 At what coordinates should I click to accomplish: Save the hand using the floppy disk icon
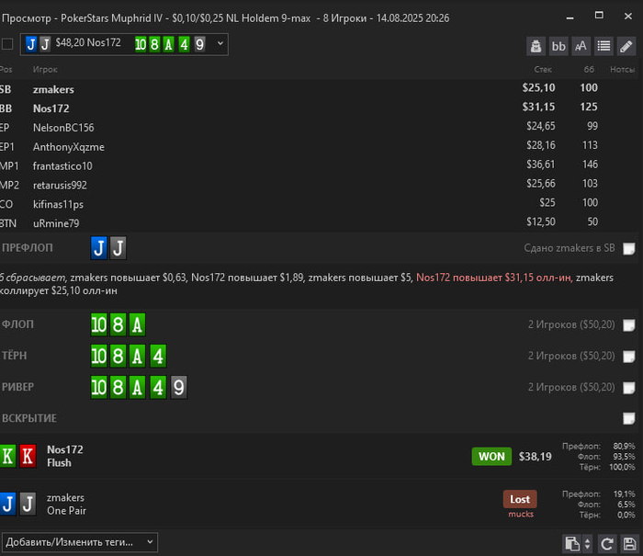[629, 544]
